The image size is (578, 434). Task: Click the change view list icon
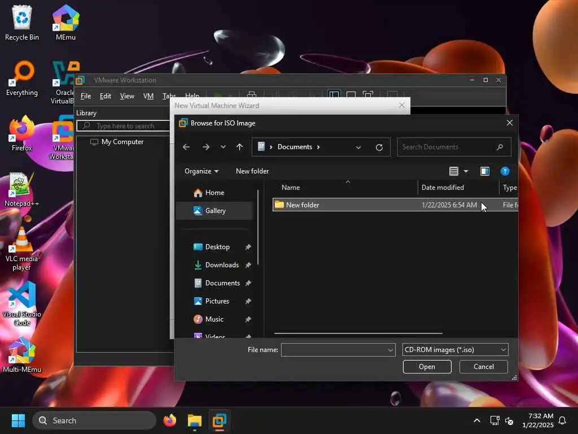[x=454, y=171]
